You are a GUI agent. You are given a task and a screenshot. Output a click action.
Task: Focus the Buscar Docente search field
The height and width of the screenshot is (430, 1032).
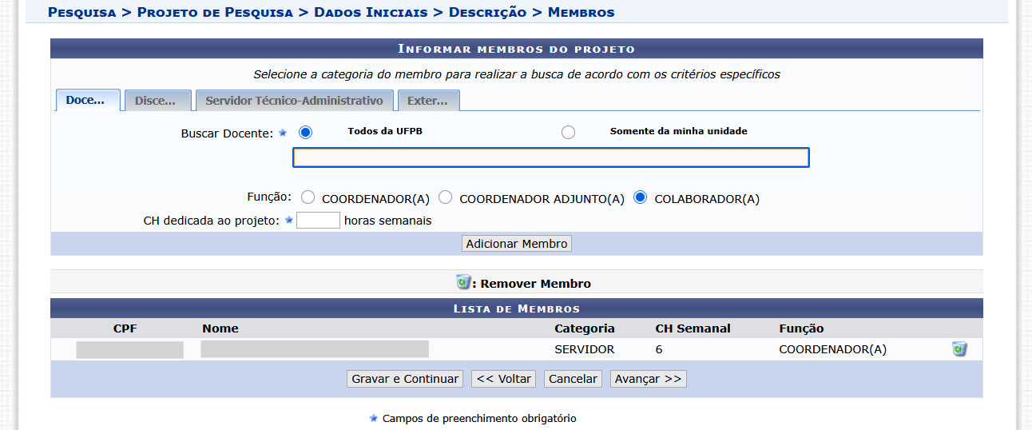click(x=550, y=157)
